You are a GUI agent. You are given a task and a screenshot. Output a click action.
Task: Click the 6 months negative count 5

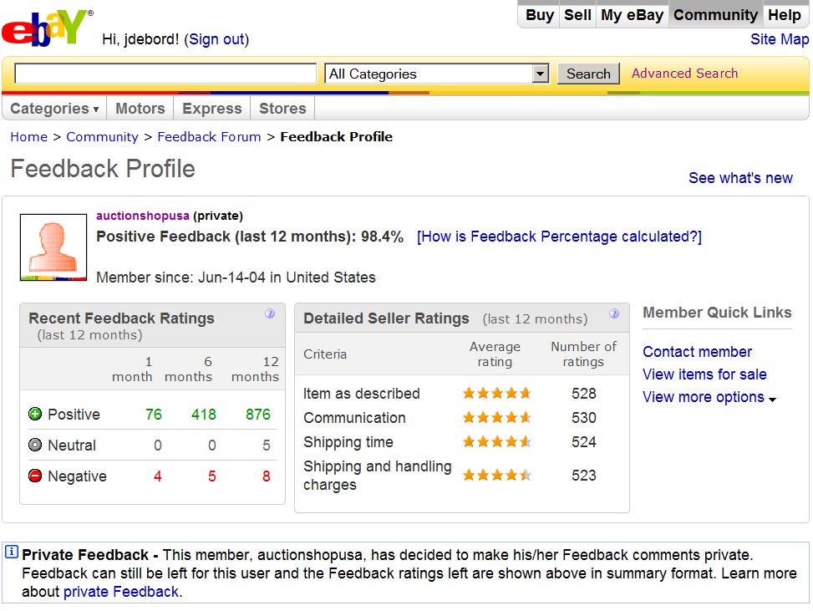click(212, 476)
